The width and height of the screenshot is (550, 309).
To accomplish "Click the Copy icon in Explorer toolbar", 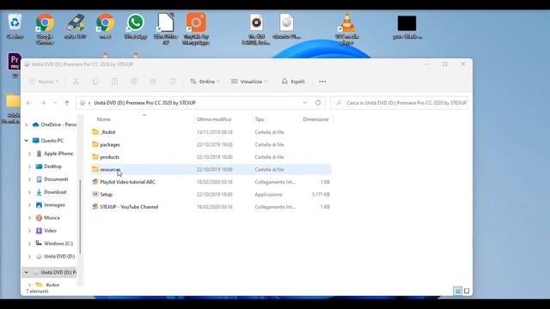I will tap(95, 82).
